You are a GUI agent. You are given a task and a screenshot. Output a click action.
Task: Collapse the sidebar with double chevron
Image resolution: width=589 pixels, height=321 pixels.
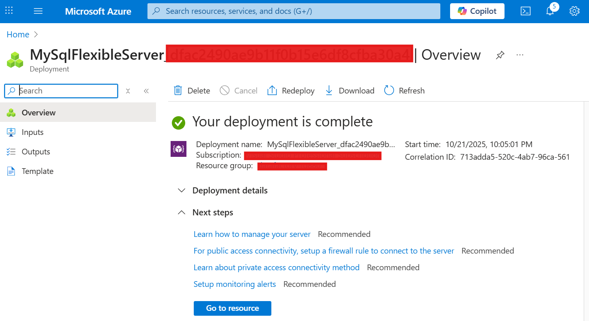click(146, 91)
